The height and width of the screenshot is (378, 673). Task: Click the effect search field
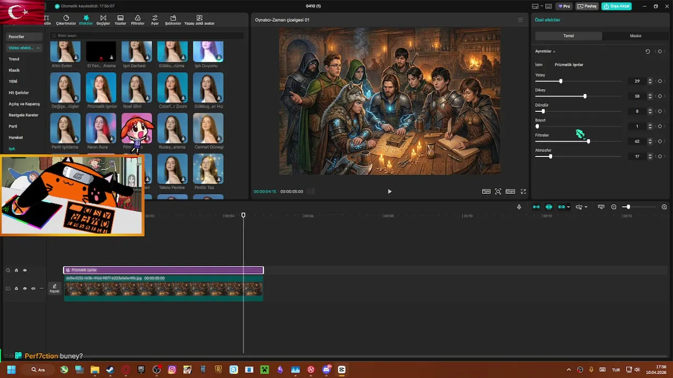pos(147,36)
